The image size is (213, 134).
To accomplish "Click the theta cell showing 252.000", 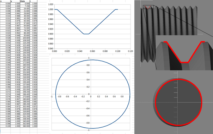I will click(25, 89).
